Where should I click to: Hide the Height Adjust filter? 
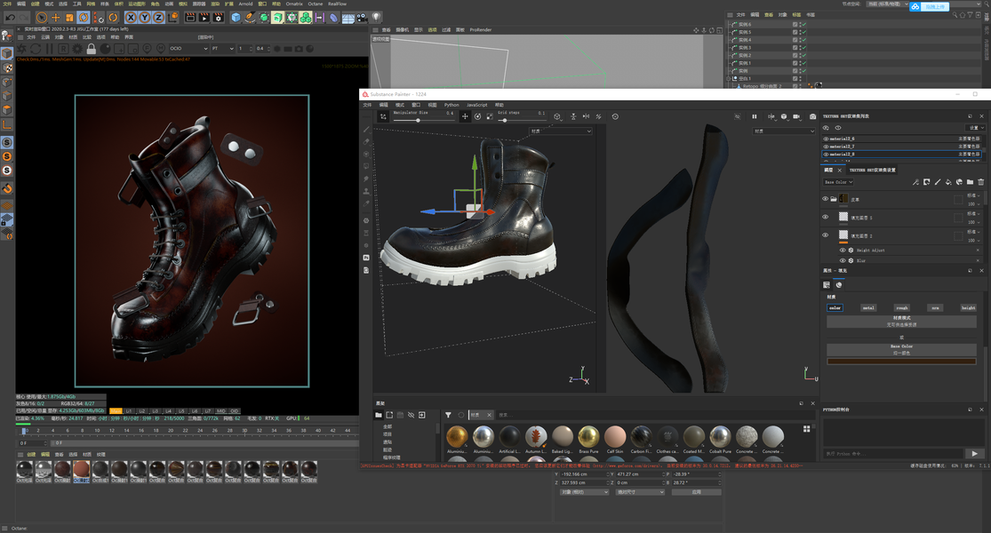(841, 251)
